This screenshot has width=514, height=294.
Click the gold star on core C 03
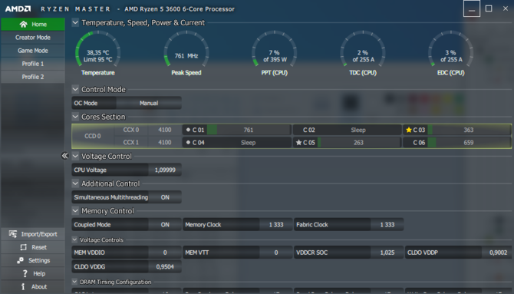(x=408, y=130)
